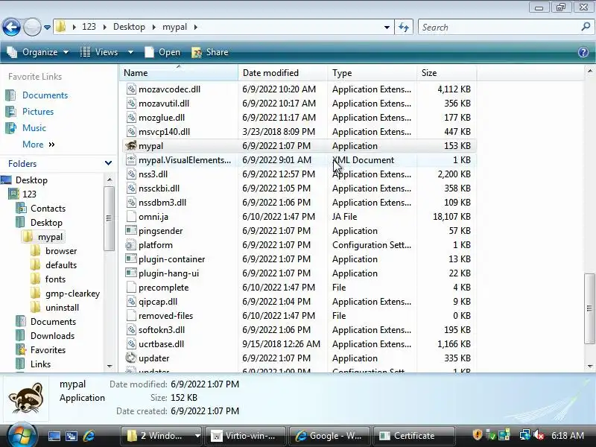Select the qipcap.dll file name
Viewport: 596px width, 447px height.
[158, 302]
